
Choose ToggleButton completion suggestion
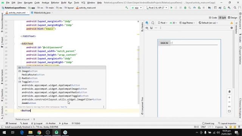pyautogui.click(x=61, y=82)
